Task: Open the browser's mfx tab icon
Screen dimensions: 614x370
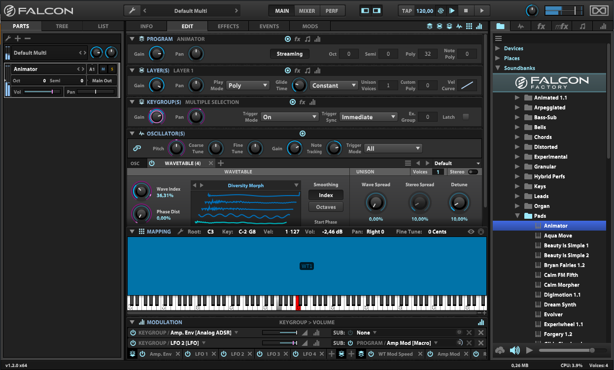Action: [561, 26]
